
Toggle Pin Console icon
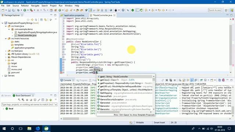click(x=201, y=80)
